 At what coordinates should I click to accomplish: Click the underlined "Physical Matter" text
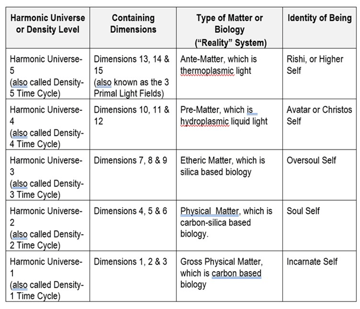pyautogui.click(x=209, y=211)
